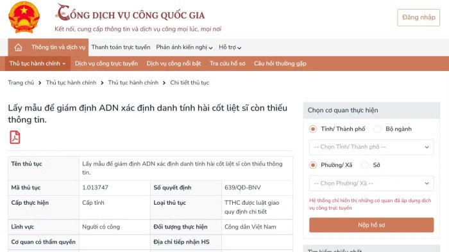Viewport: 449px width, 252px height.
Task: Click decision number 639/QĐ-BNV
Action: [242, 187]
